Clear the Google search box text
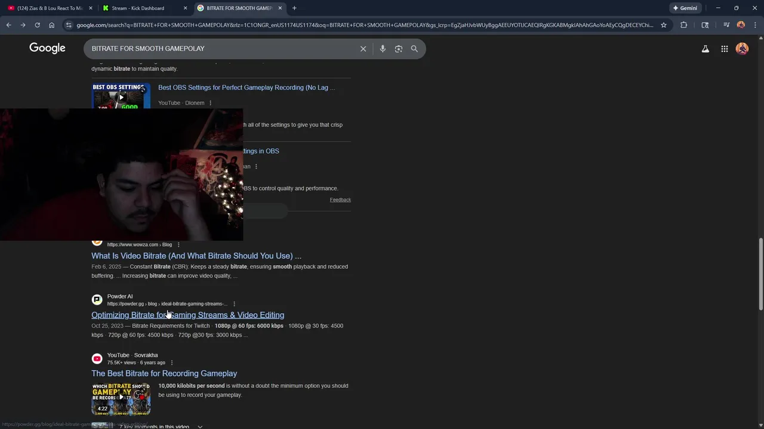Viewport: 764px width, 429px height. (363, 49)
